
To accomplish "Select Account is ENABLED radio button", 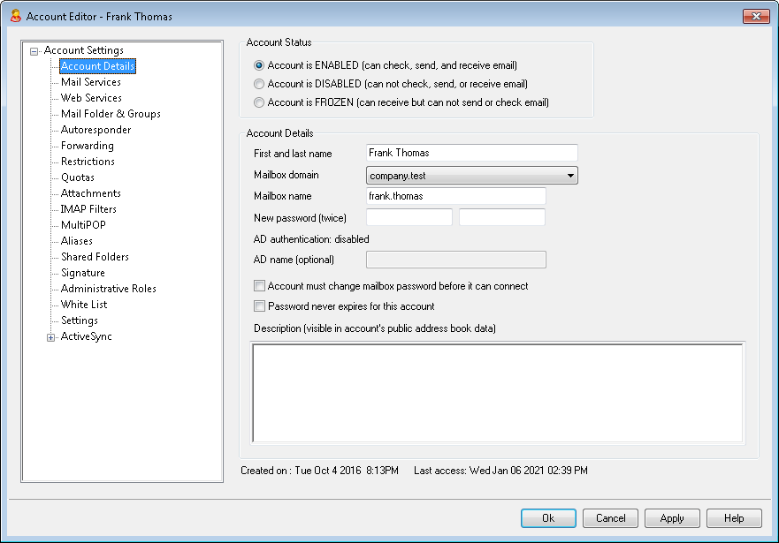I will coord(259,65).
